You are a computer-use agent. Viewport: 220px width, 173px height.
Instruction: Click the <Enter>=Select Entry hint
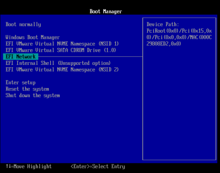click(98, 166)
